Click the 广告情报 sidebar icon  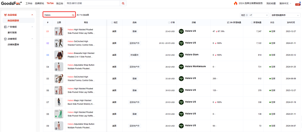click(x=5, y=27)
